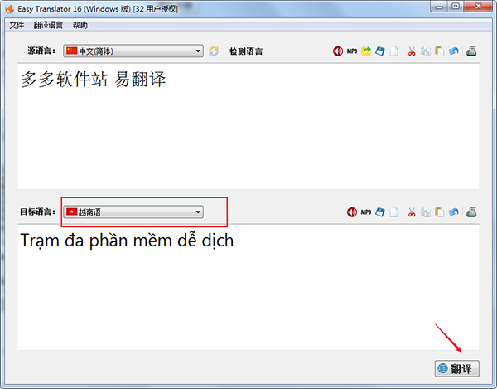497x389 pixels.
Task: Save the translated text with floppy icon
Action: click(x=379, y=212)
